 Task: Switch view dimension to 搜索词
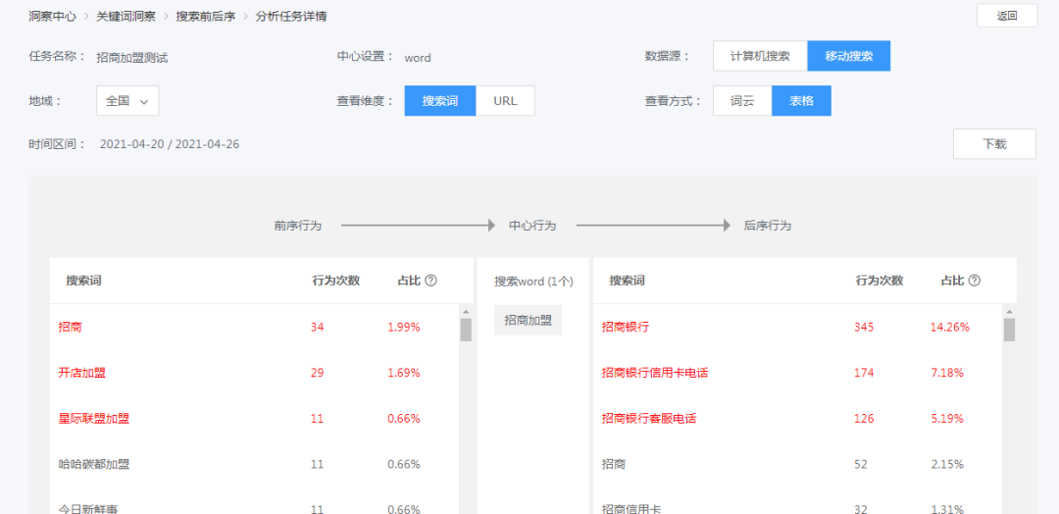click(x=440, y=101)
